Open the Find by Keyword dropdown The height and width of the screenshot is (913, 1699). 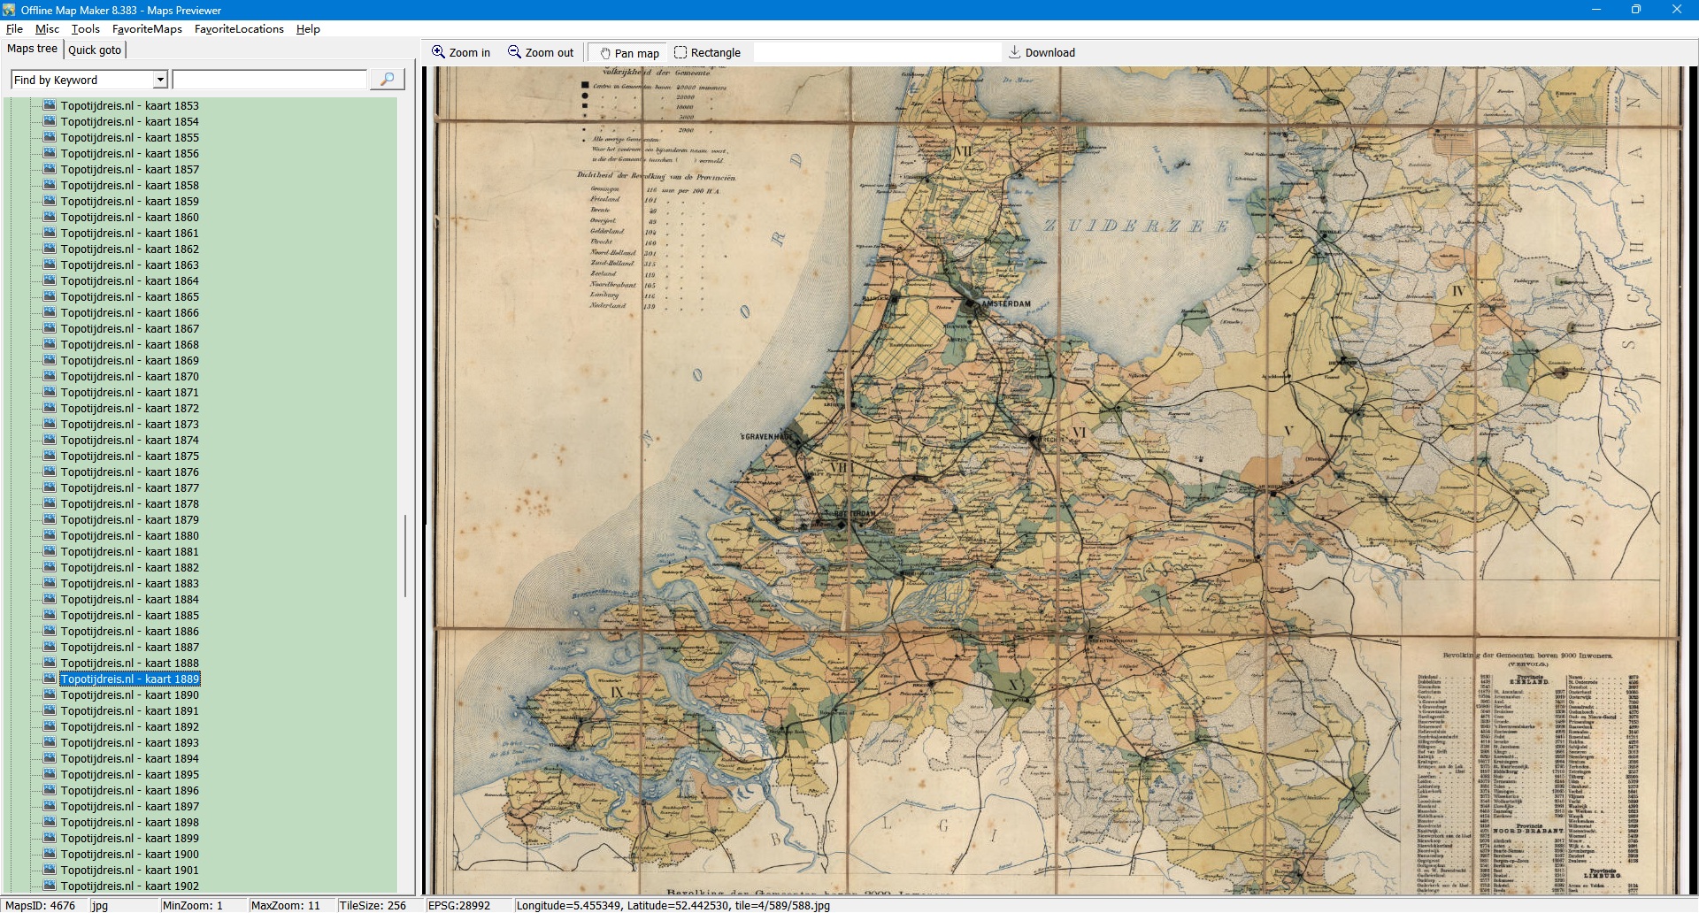(x=160, y=80)
